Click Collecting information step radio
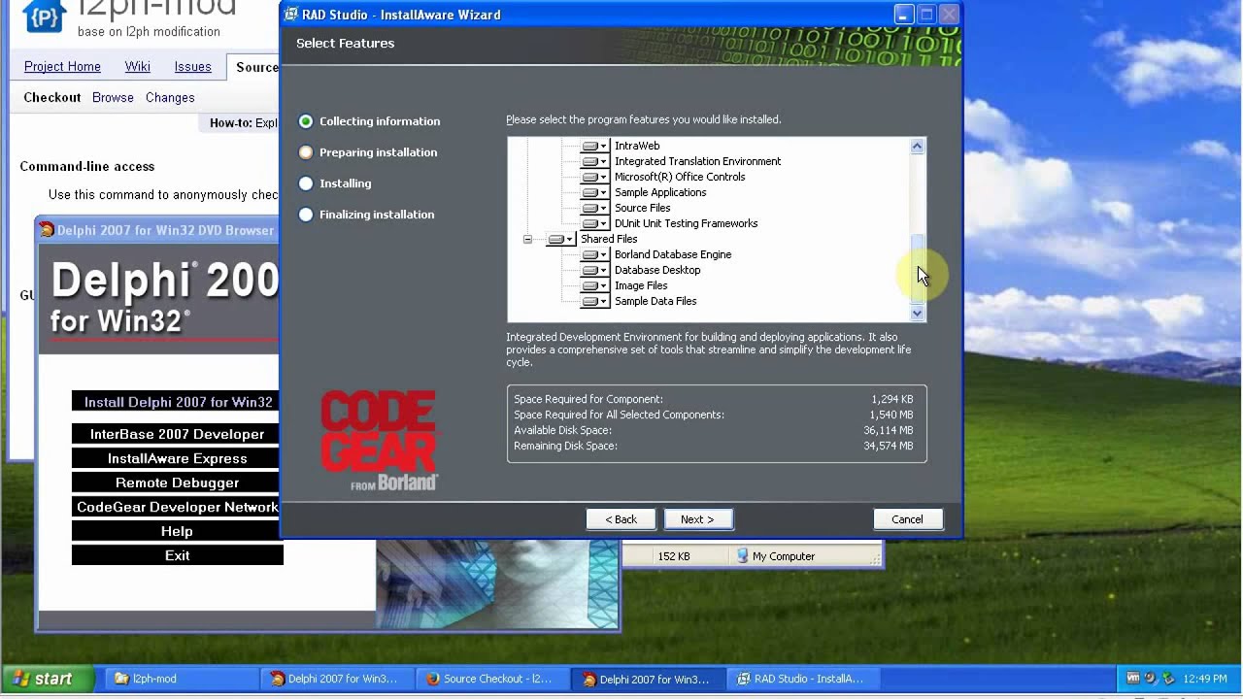 coord(306,121)
